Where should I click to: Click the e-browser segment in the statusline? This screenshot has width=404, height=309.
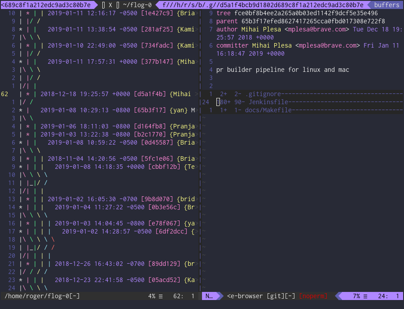247,296
